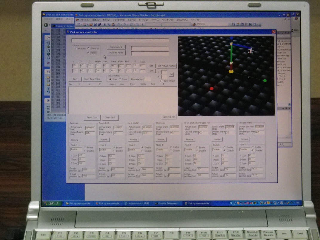This screenshot has height=240, width=320.
Task: Select the Stand by status radio button
Action: coord(88,49)
